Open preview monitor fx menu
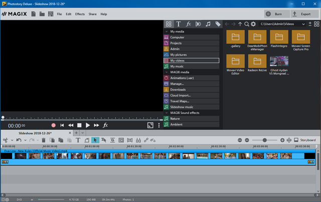The height and width of the screenshot is (202, 321). pyautogui.click(x=105, y=125)
